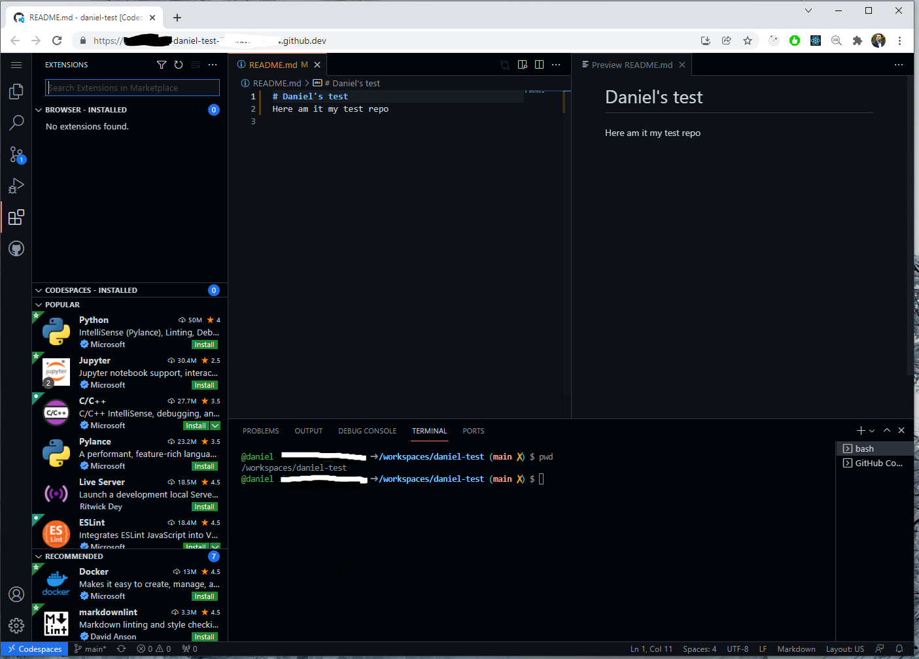Open the Run and Debug view
919x659 pixels.
point(16,185)
